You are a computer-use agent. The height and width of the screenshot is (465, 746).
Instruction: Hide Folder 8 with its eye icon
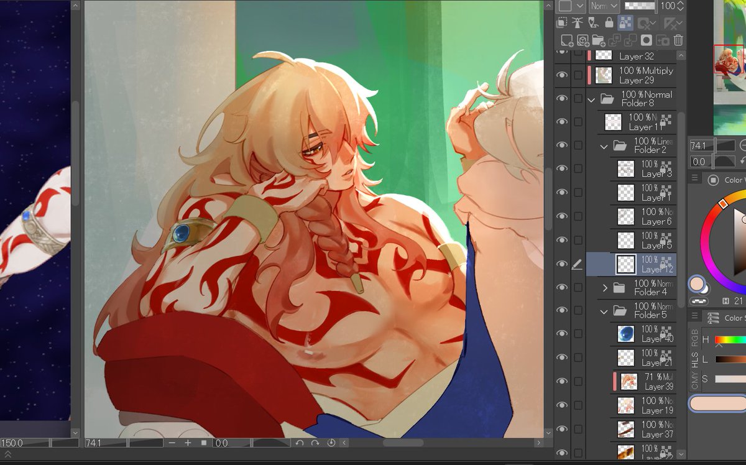562,99
